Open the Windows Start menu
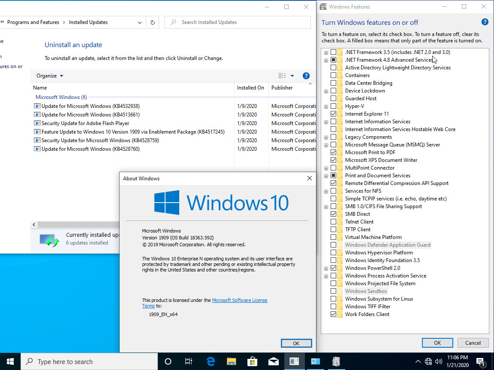Screen dimensions: 494x370 coord(10,361)
